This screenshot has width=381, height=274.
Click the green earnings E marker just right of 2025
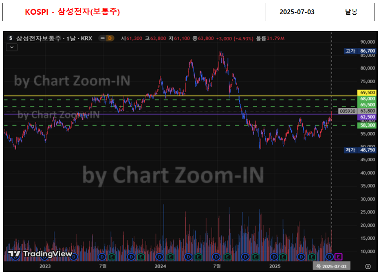pos(282,257)
